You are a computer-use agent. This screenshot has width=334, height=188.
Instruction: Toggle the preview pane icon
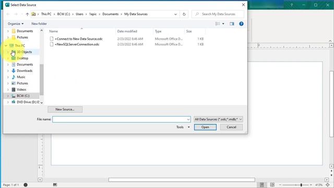pyautogui.click(x=232, y=23)
